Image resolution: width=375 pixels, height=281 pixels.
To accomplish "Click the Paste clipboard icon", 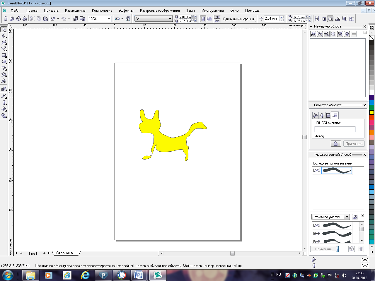I will click(45, 19).
